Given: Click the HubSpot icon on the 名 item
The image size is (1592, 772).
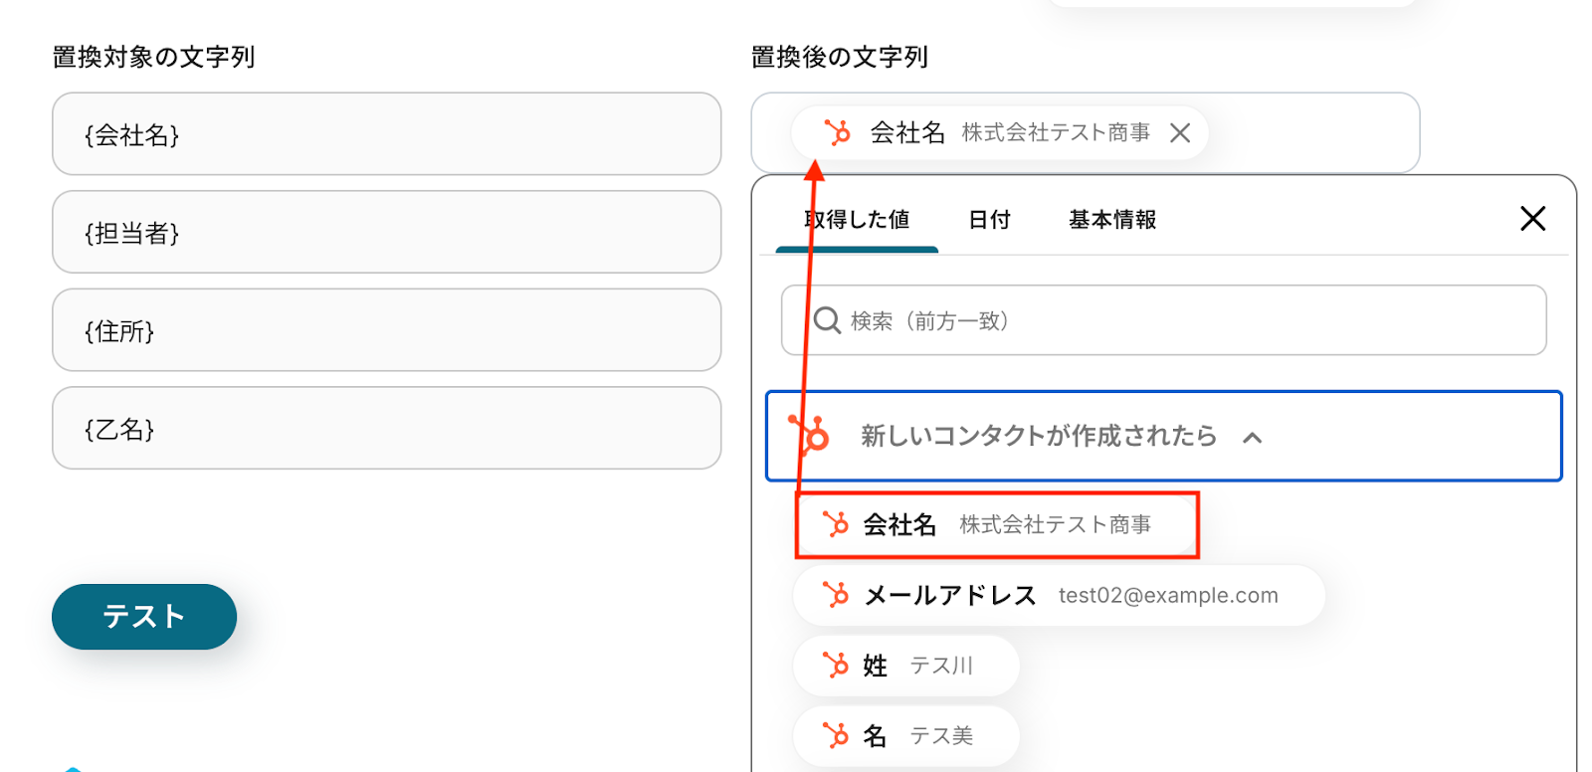Looking at the screenshot, I should coord(836,735).
